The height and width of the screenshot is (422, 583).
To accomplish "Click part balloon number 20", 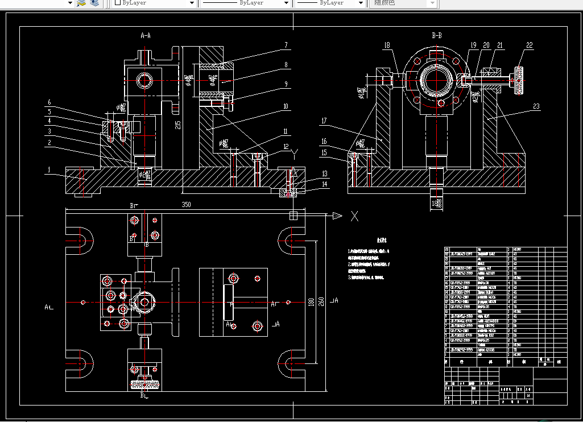I will coord(486,45).
